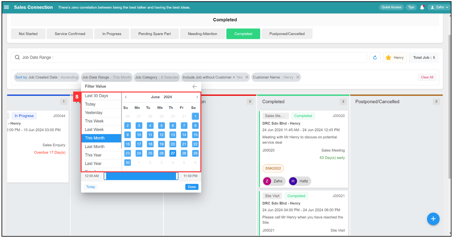Click the In Progress tag on job J00044
The height and width of the screenshot is (240, 453).
point(24,116)
